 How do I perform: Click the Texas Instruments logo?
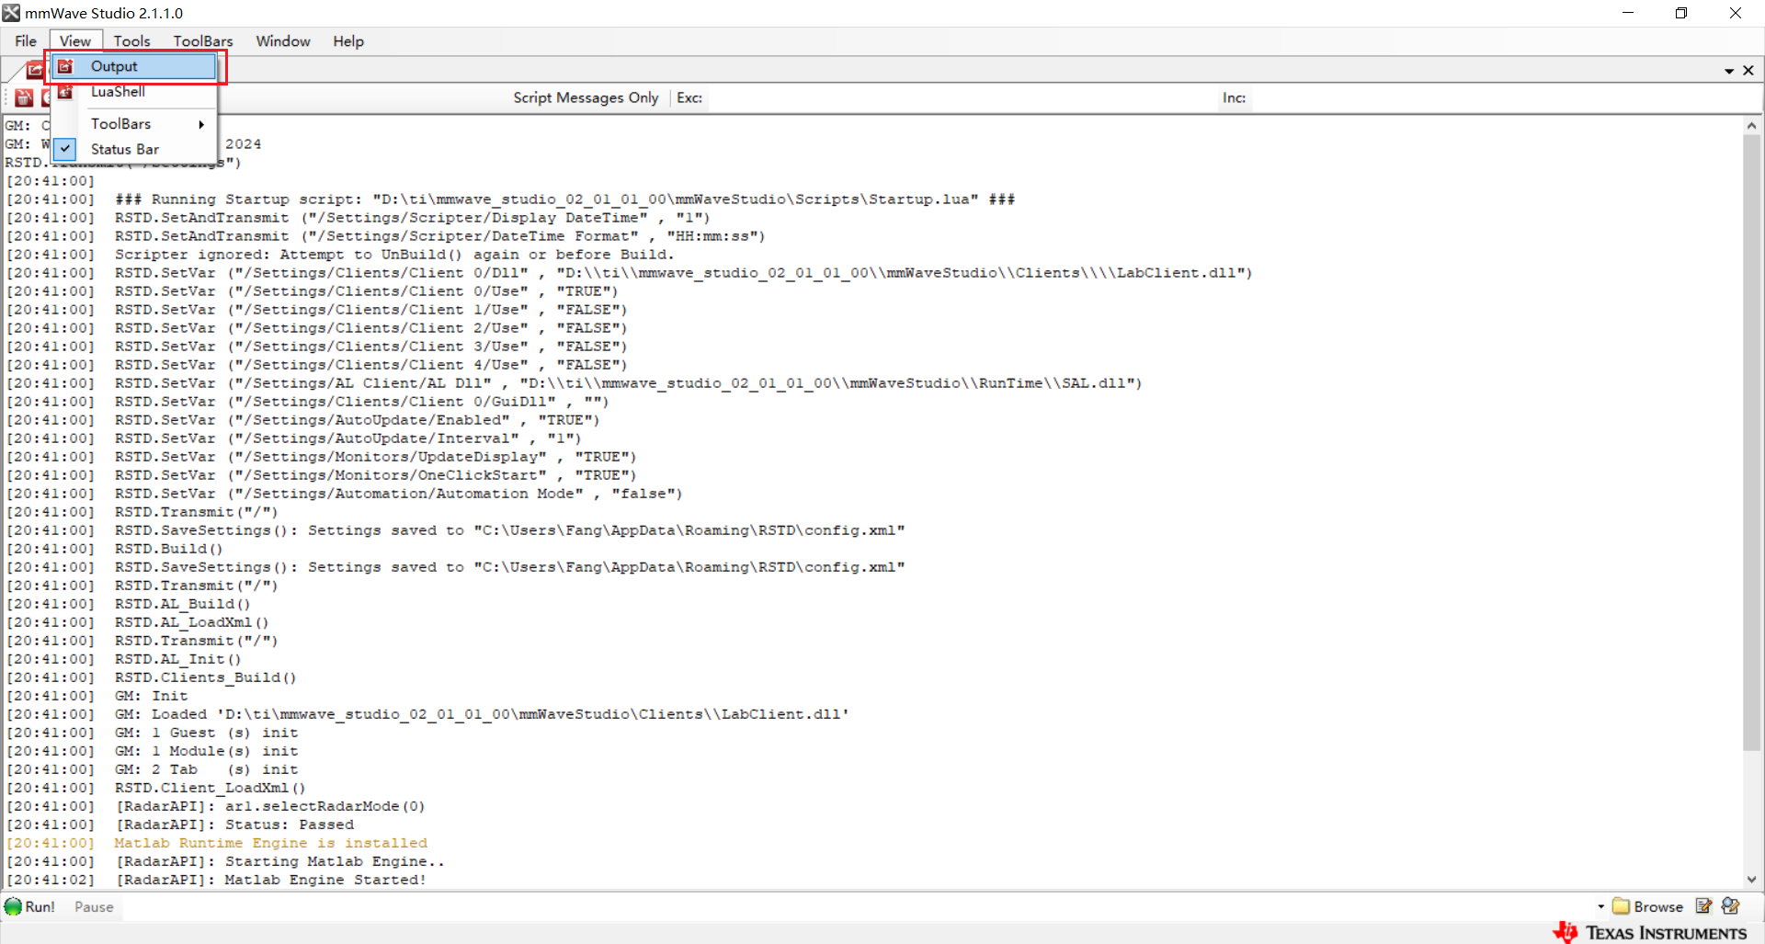1650,932
